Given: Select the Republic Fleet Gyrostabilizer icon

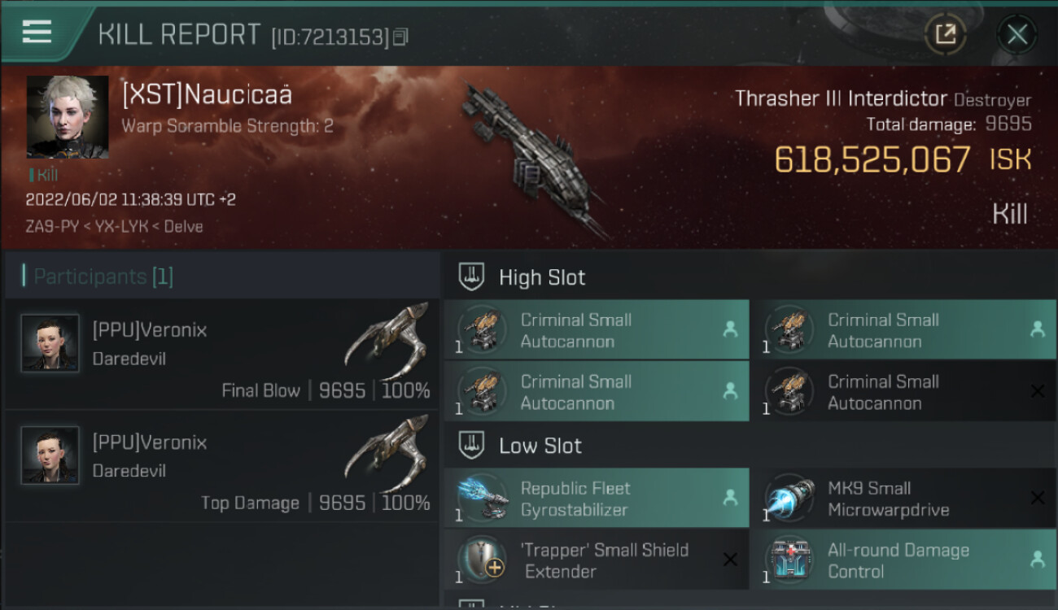Looking at the screenshot, I should [x=483, y=498].
